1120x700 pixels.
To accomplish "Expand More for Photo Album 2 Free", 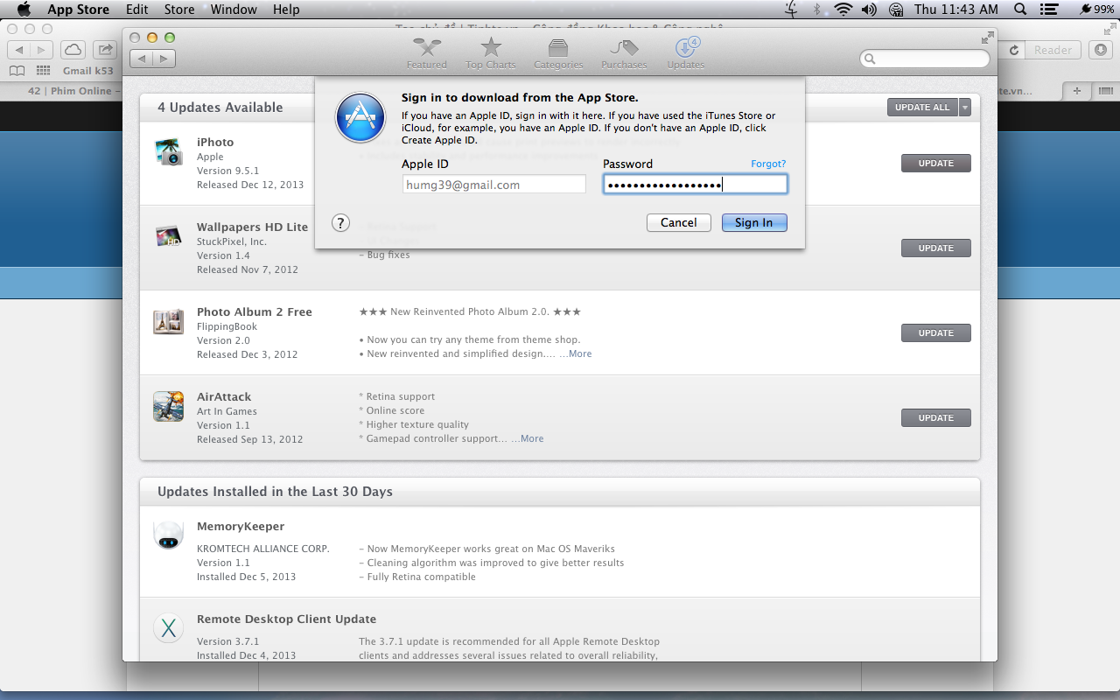I will [580, 353].
